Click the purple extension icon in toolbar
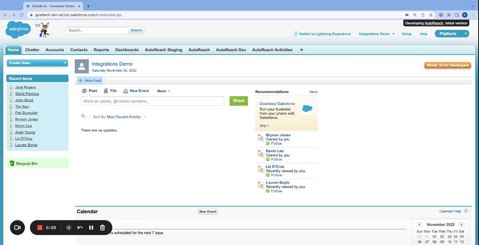 point(441,15)
